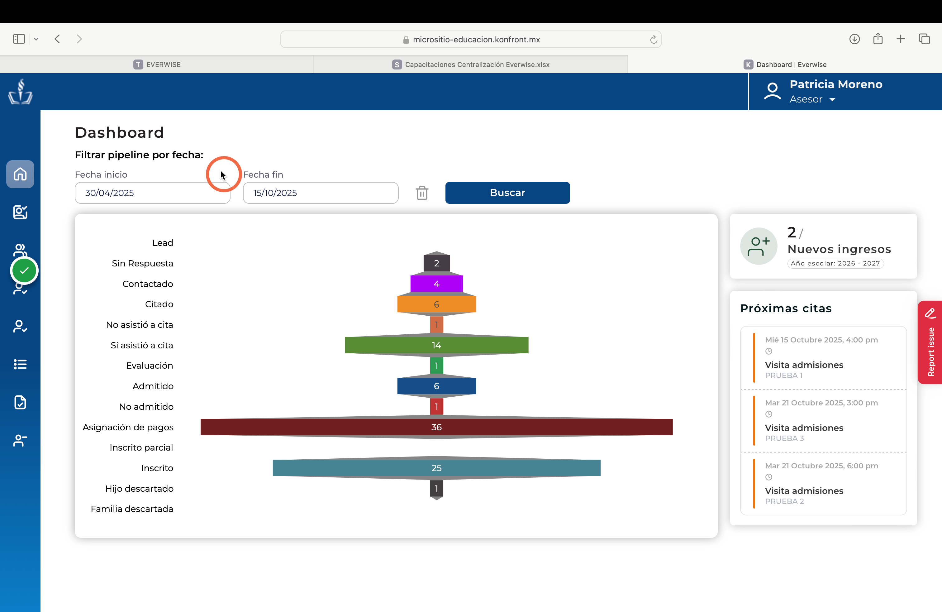942x612 pixels.
Task: Open the document check sidebar icon
Action: [x=20, y=402]
